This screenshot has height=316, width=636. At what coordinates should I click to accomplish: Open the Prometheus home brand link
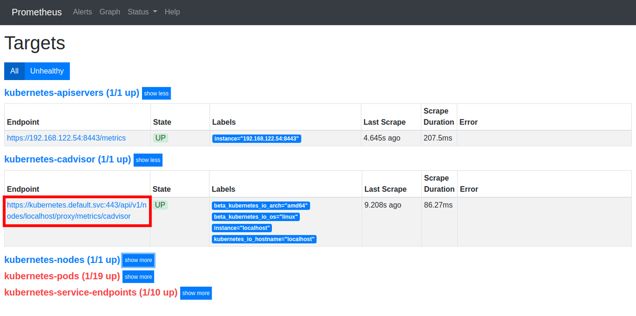coord(37,12)
